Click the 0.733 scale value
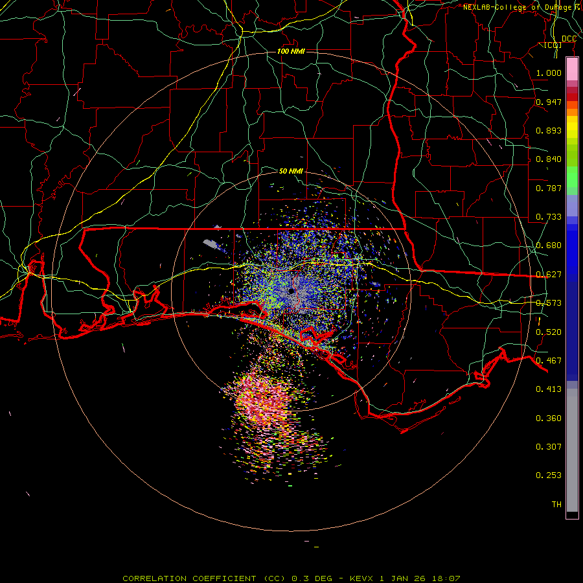The height and width of the screenshot is (583, 583). (549, 216)
